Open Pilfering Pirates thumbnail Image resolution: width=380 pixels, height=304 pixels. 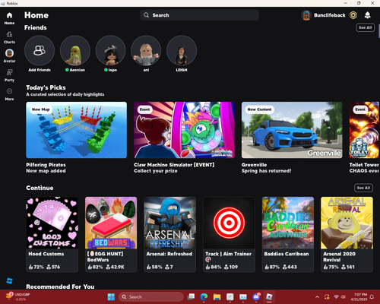point(76,130)
